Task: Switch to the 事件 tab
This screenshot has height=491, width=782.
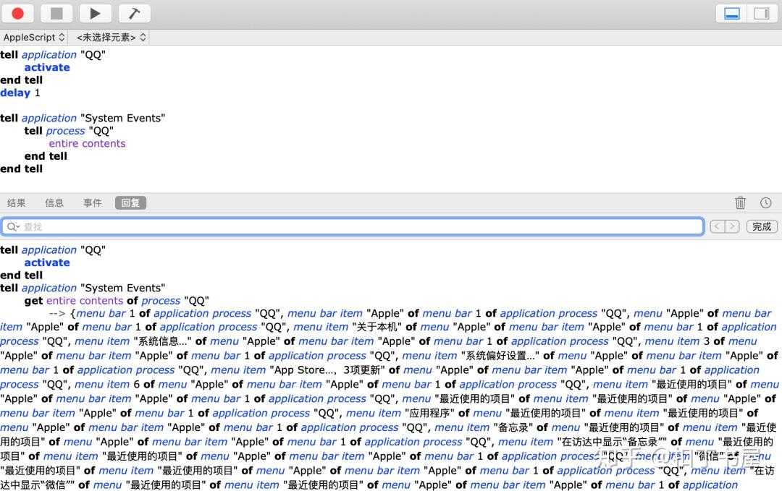Action: [x=92, y=202]
